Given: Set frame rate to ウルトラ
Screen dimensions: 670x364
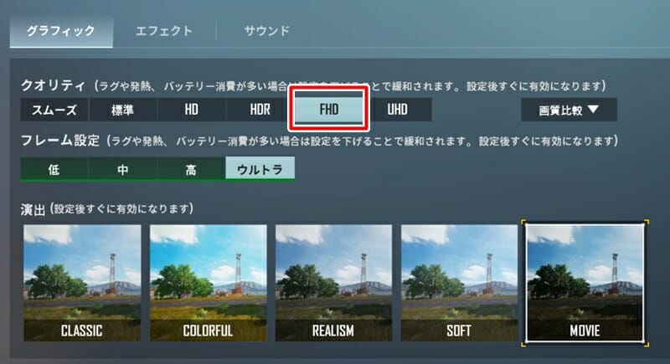Looking at the screenshot, I should [260, 168].
